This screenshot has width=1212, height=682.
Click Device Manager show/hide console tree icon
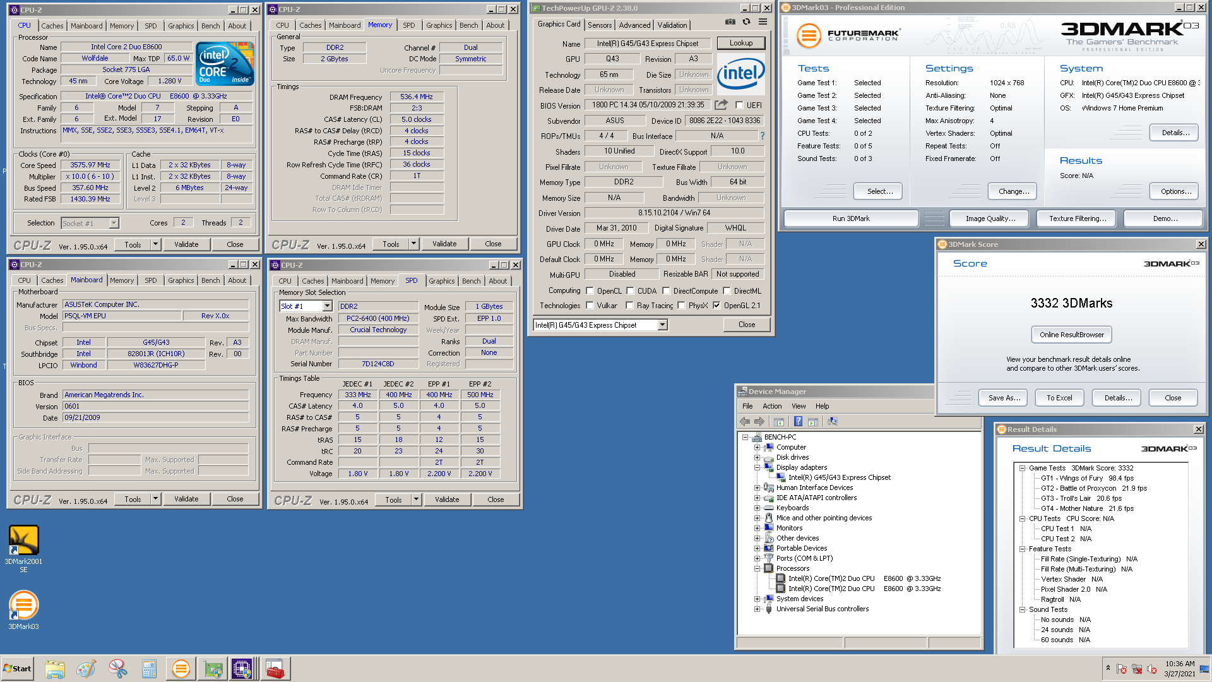pos(779,421)
